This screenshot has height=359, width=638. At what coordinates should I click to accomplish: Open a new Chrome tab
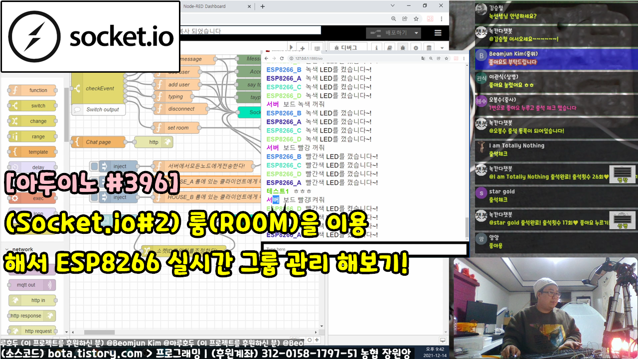(x=263, y=6)
